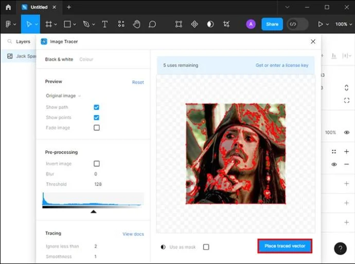Click the threshold histogram gradient bar
355x264 pixels.
click(x=92, y=207)
